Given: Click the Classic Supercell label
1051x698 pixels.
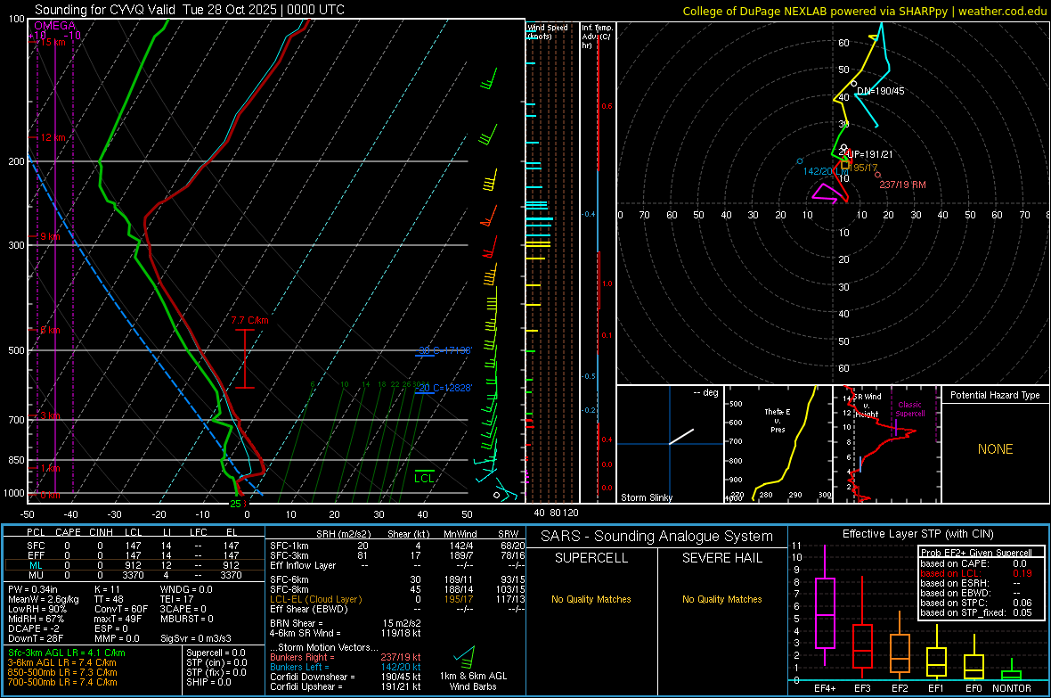Looking at the screenshot, I should click(x=909, y=409).
